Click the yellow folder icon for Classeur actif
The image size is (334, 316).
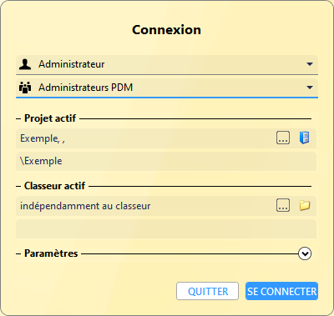[305, 205]
